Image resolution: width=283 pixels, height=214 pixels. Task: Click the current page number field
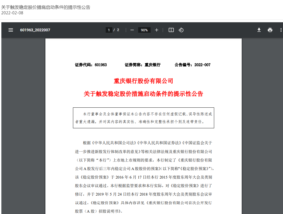[109, 30]
